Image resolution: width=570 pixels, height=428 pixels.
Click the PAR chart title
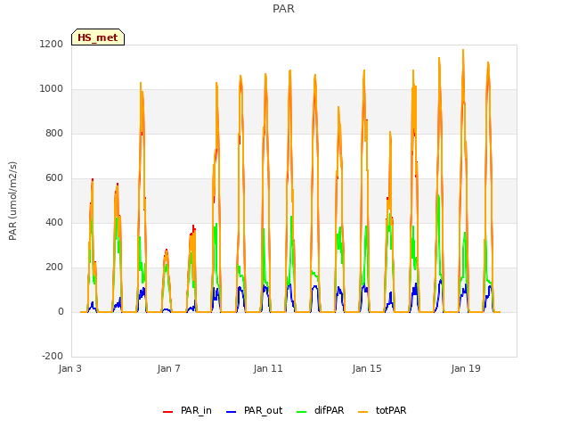[x=283, y=9]
